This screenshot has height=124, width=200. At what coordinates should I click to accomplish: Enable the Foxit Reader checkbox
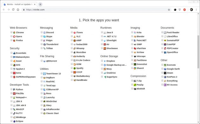click(x=162, y=32)
